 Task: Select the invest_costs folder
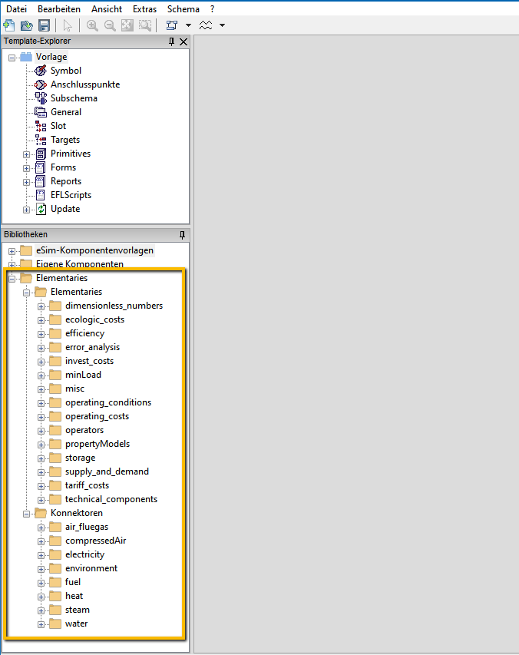click(89, 361)
